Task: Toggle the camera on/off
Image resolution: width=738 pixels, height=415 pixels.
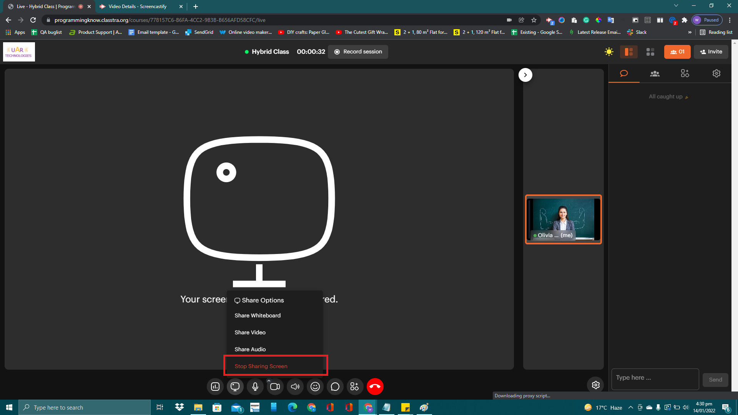Action: click(x=275, y=387)
